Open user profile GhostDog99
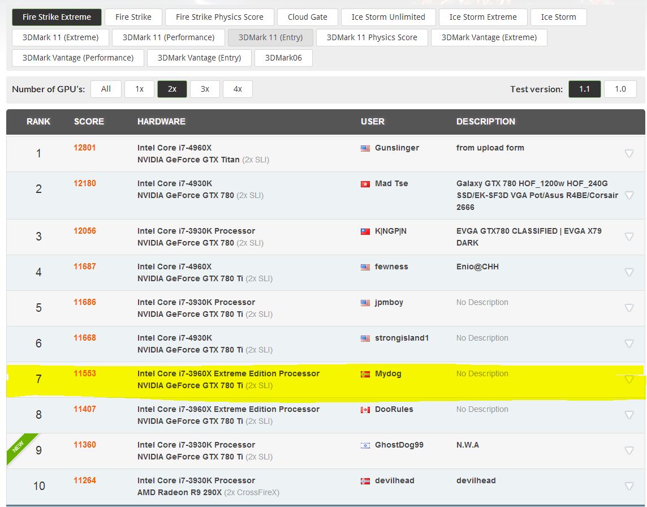Screen dimensions: 647x507 click(399, 445)
